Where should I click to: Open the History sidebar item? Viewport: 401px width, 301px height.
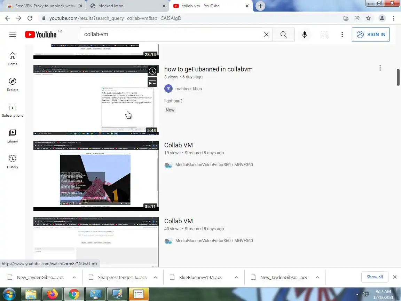[x=13, y=162]
